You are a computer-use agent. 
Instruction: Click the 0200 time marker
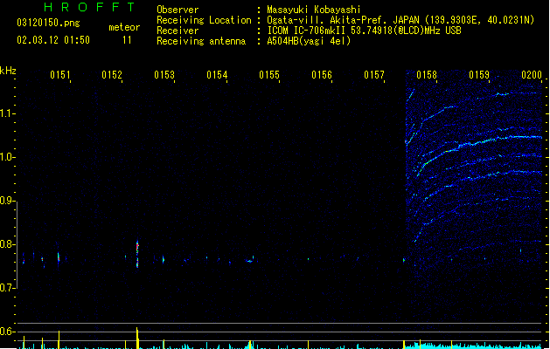[532, 75]
